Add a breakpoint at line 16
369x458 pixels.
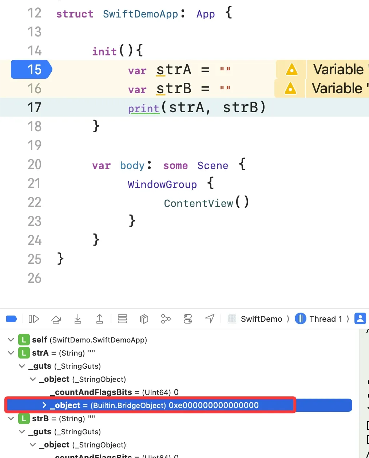click(x=35, y=89)
